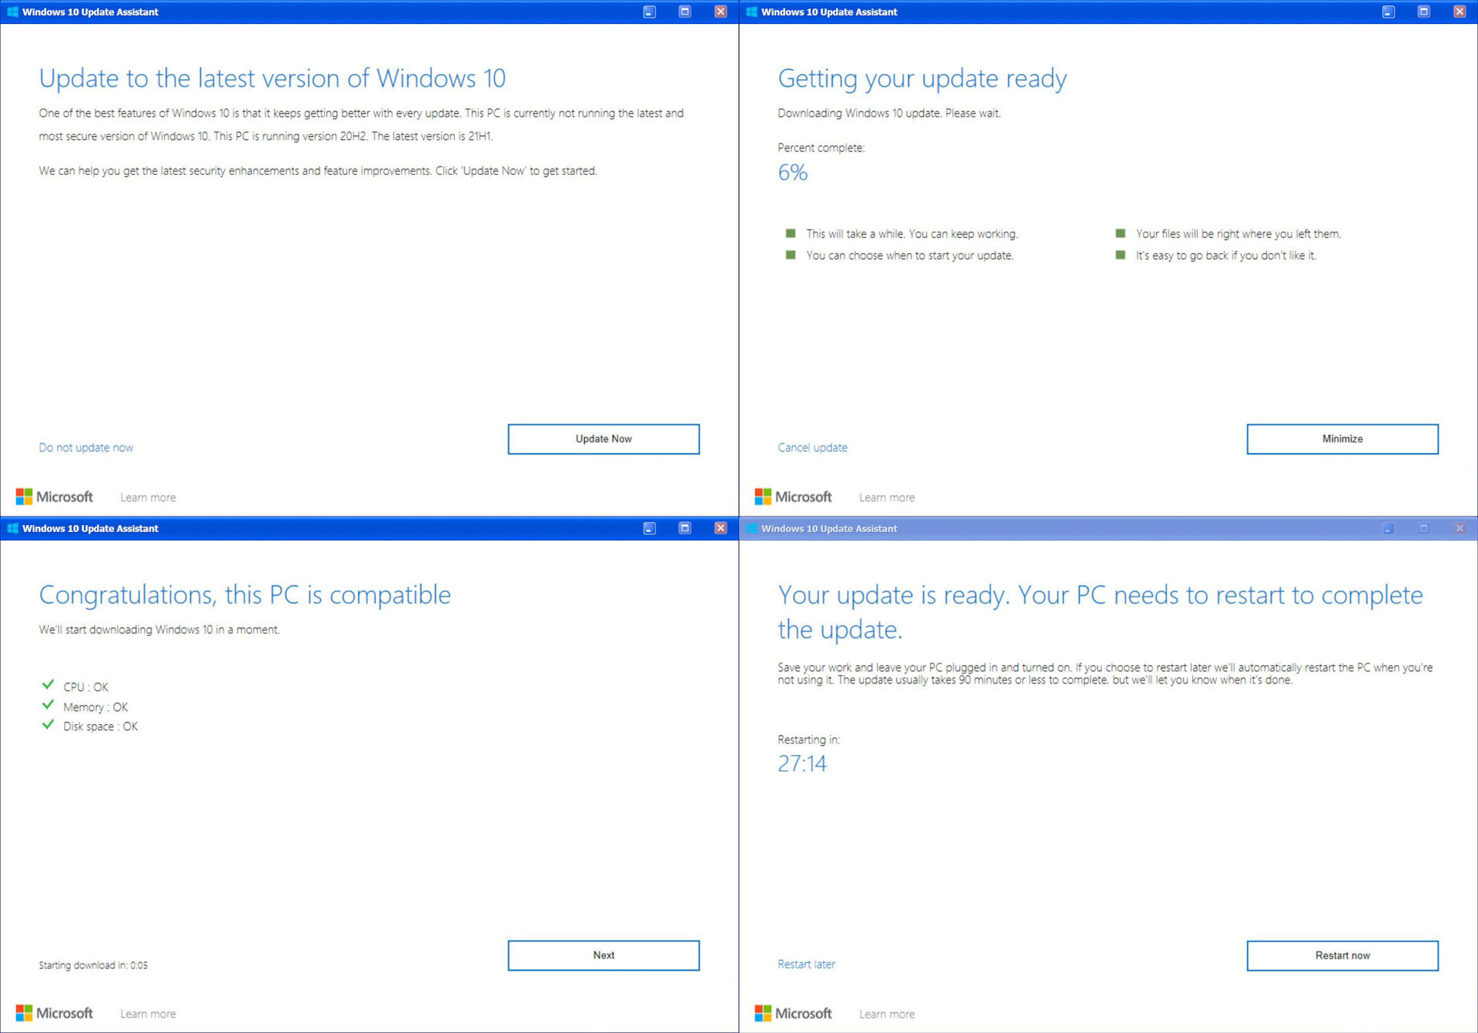Open Learn more in the Congratulations window
The height and width of the screenshot is (1033, 1478).
click(x=148, y=1014)
